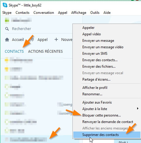Click the plus icon for Nouveau
Viewport: 141px width, 143px height.
pyautogui.click(x=56, y=39)
